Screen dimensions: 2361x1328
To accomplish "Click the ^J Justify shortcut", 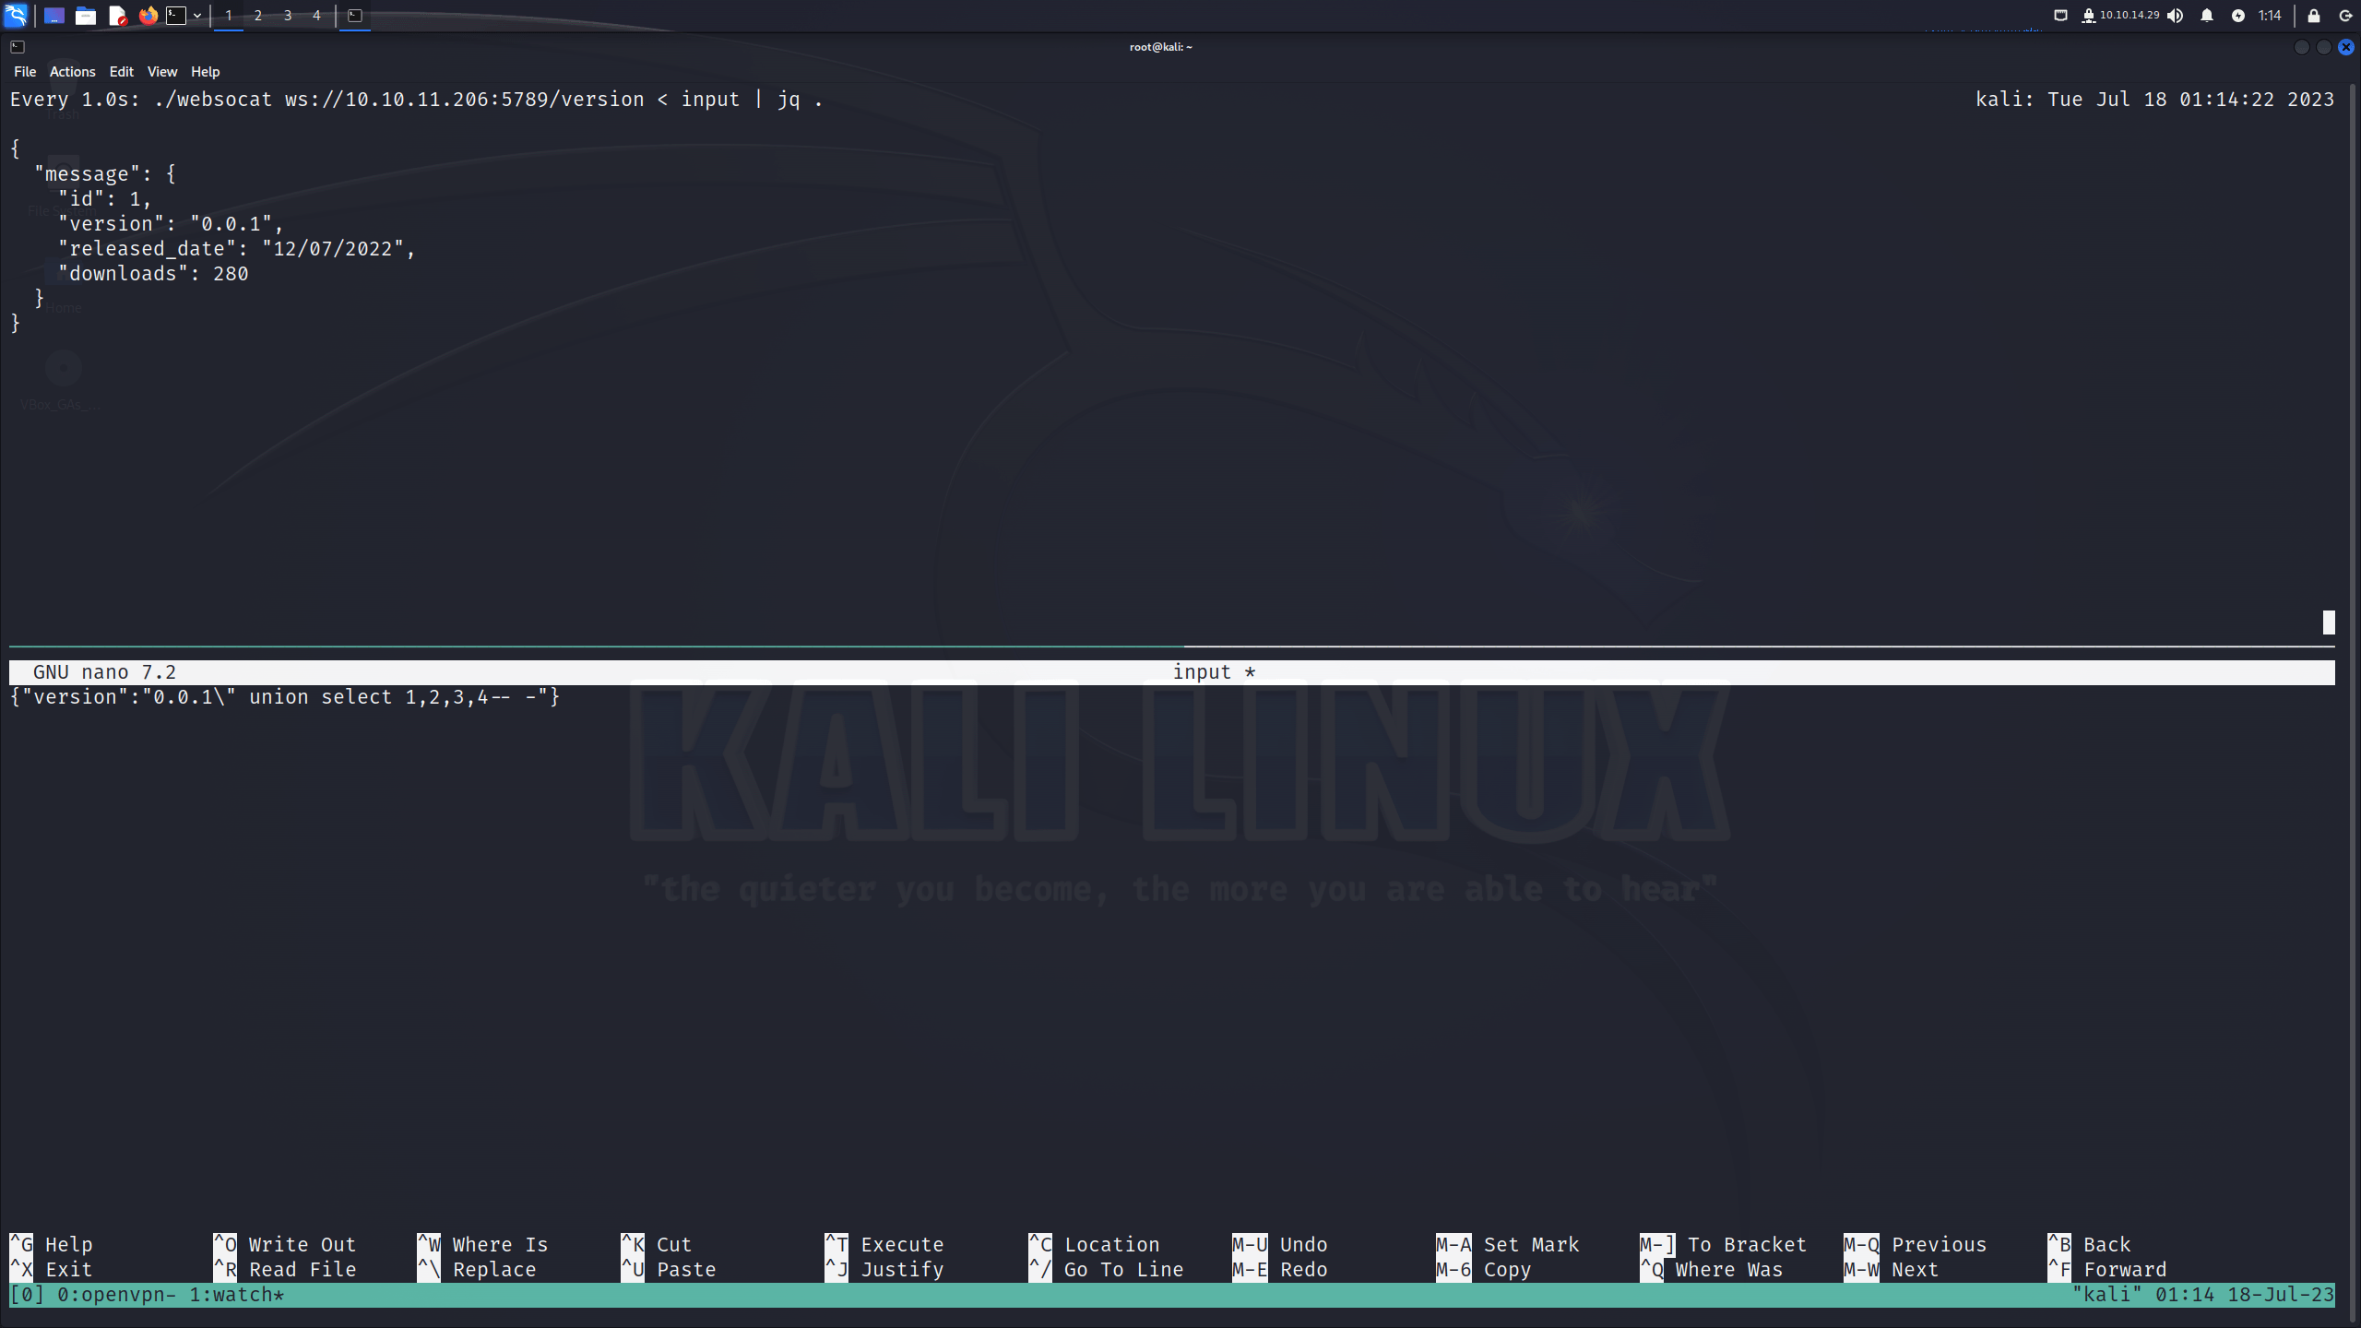I will pos(884,1270).
